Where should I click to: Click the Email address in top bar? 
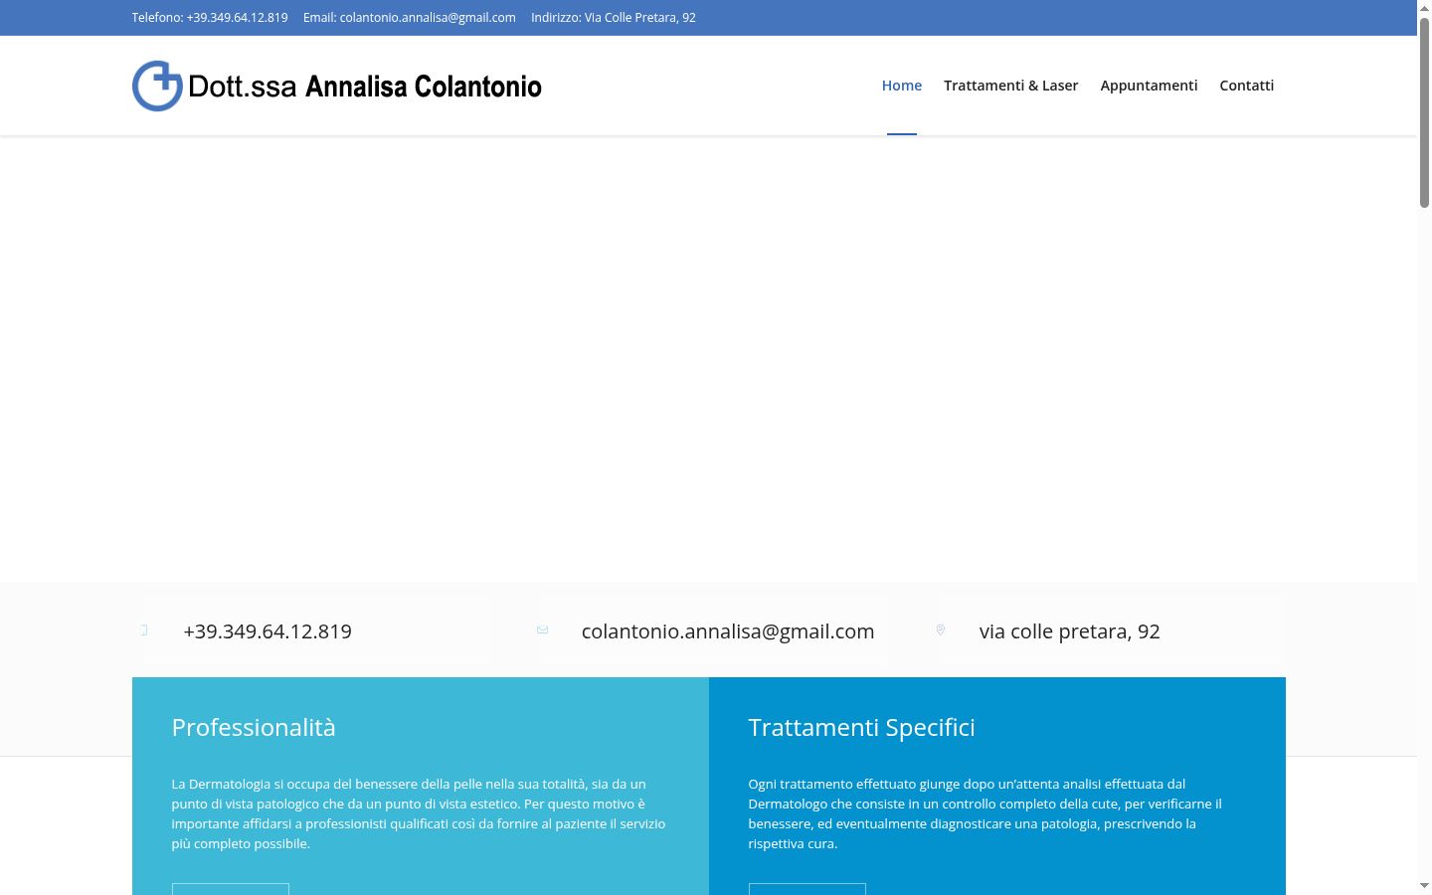tap(410, 18)
